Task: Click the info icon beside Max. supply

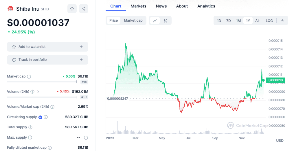Action: [30, 137]
